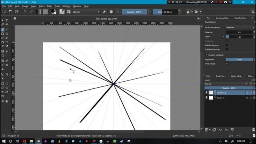Delete the selected layer
Viewport: 256px width, 144px height.
coord(253,130)
